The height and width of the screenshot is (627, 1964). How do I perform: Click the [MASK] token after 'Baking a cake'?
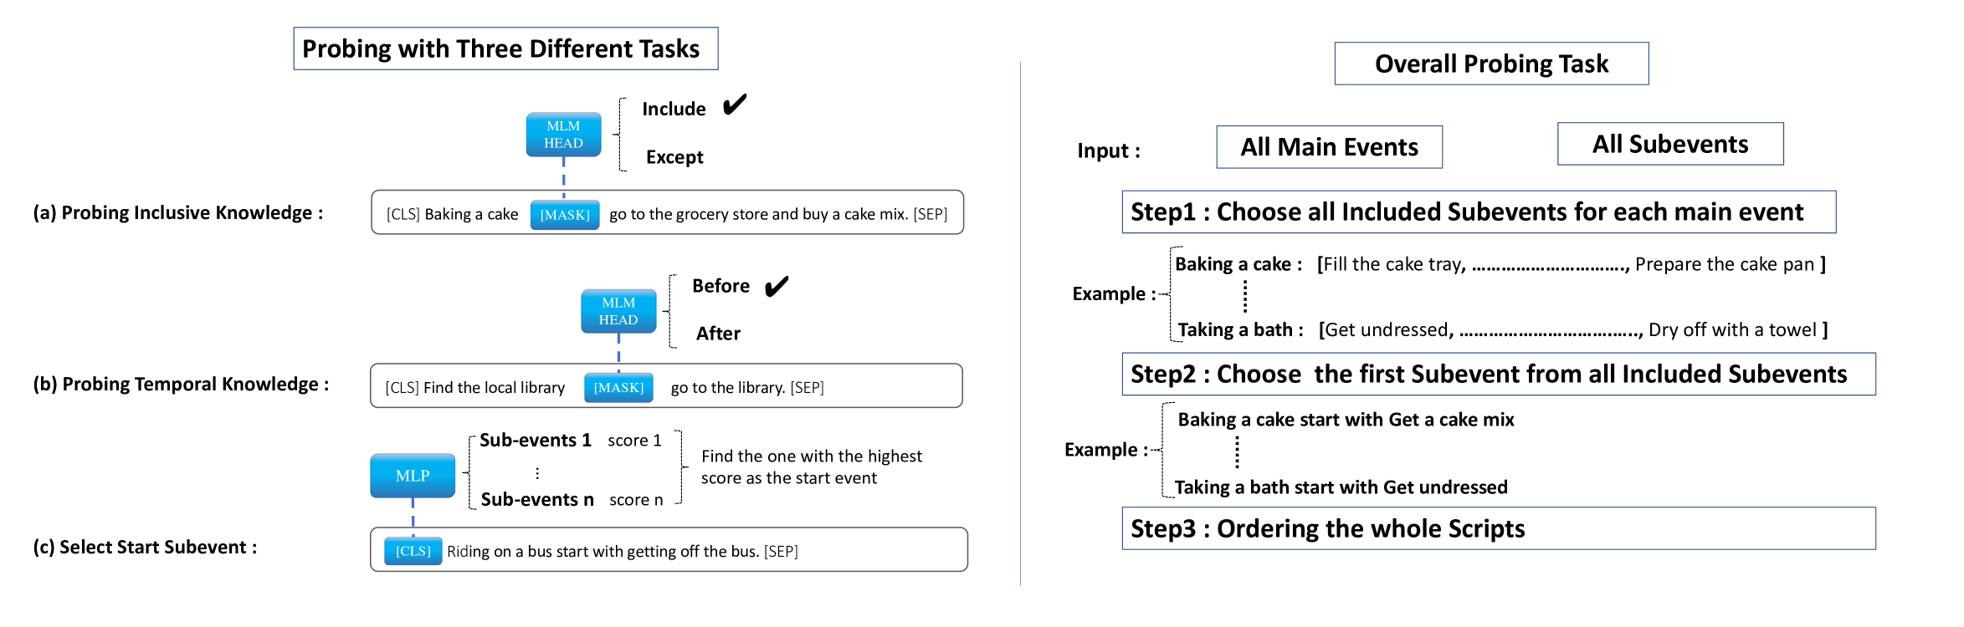pos(565,215)
